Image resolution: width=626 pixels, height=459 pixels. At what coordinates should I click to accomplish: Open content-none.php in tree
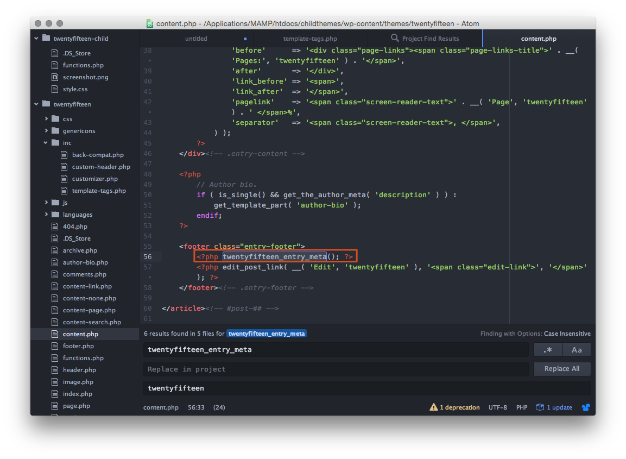coord(90,298)
